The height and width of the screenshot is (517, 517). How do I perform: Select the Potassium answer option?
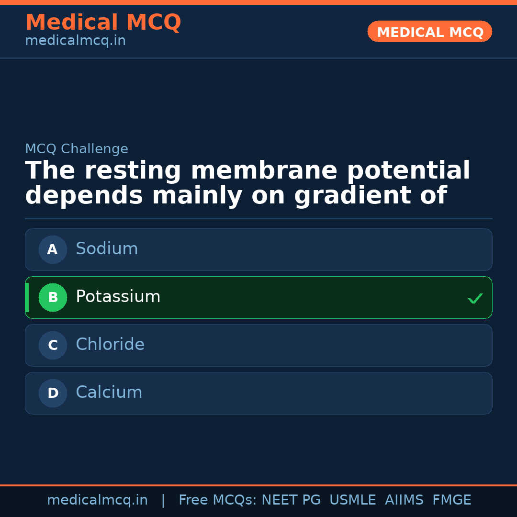pyautogui.click(x=258, y=297)
